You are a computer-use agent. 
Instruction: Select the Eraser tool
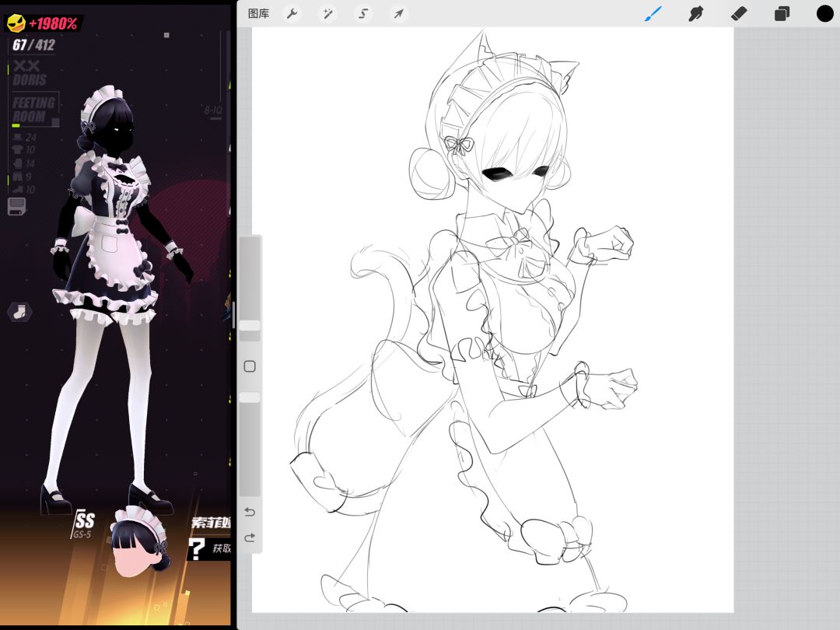point(739,14)
